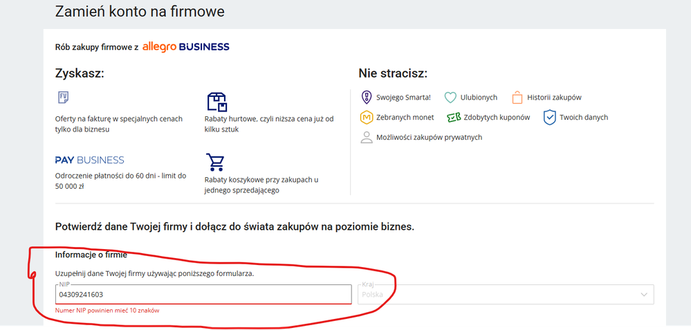The image size is (691, 330).
Task: Click the 'Ulubionych' label
Action: point(479,98)
